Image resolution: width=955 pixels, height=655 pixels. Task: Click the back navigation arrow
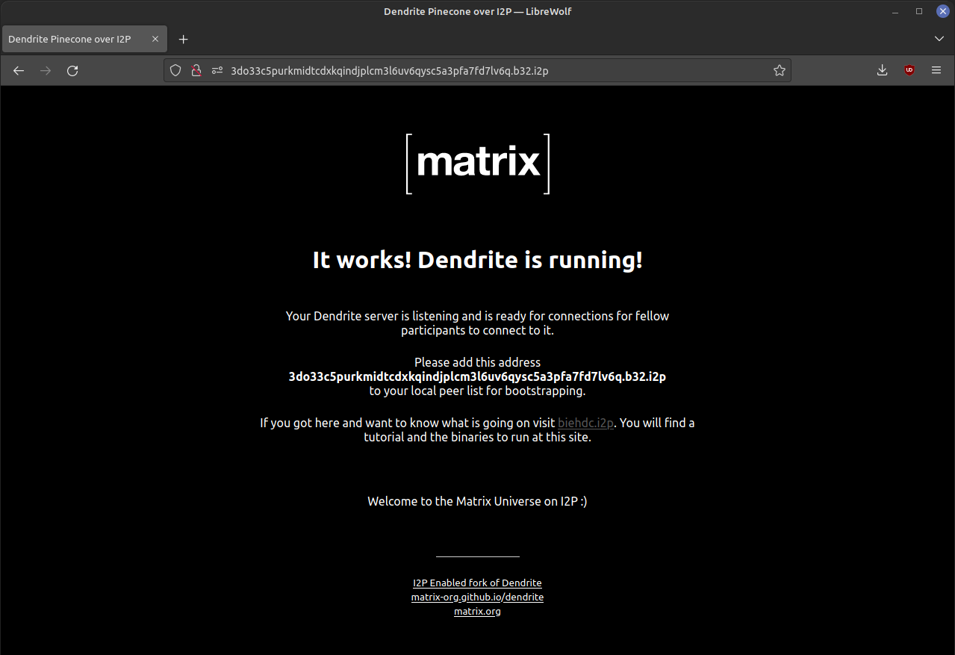tap(19, 70)
